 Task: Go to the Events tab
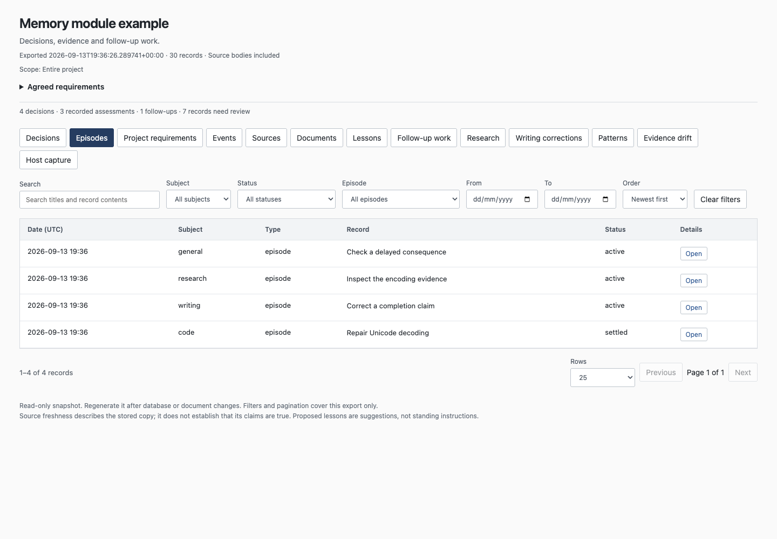pyautogui.click(x=224, y=138)
